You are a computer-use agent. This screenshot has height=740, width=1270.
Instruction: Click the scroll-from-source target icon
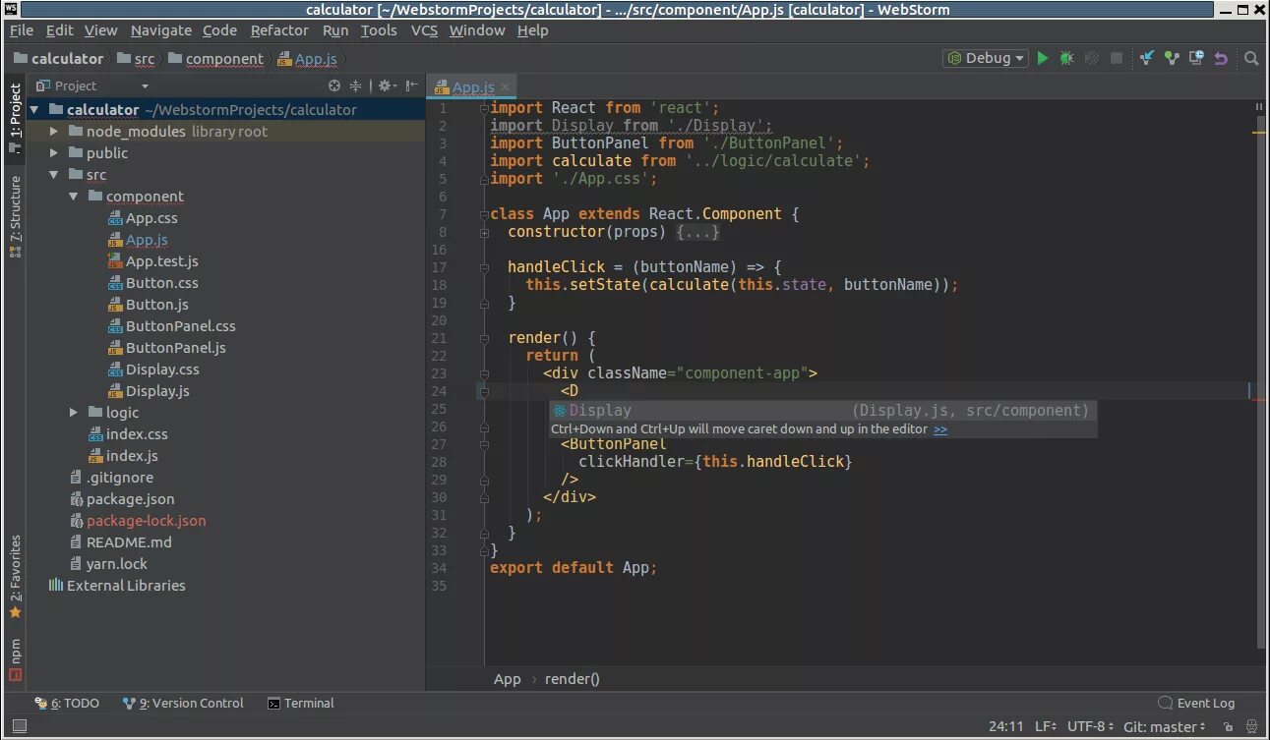[334, 85]
